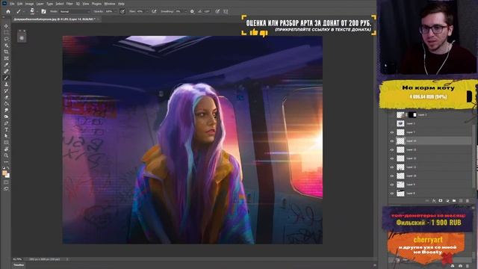Click the foreground color swatch

4,173
